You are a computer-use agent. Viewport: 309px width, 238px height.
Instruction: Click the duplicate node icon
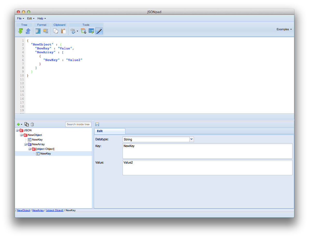27,124
